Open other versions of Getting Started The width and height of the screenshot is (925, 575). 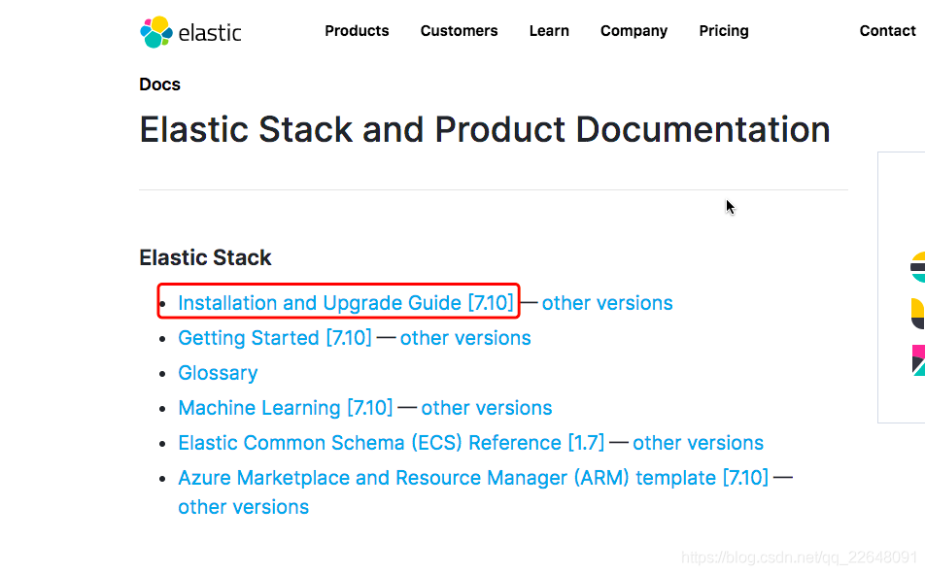(465, 338)
